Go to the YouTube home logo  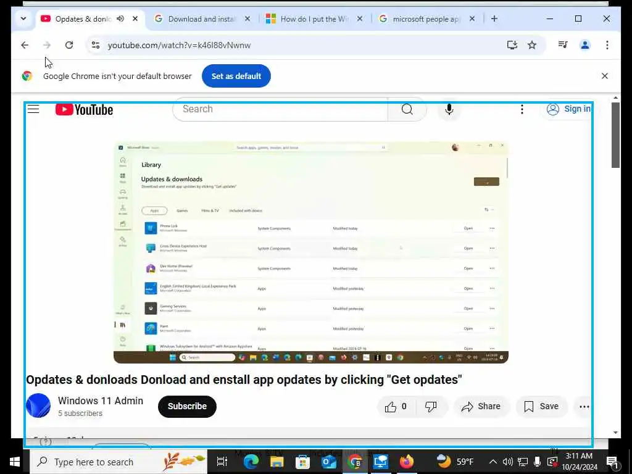point(84,110)
